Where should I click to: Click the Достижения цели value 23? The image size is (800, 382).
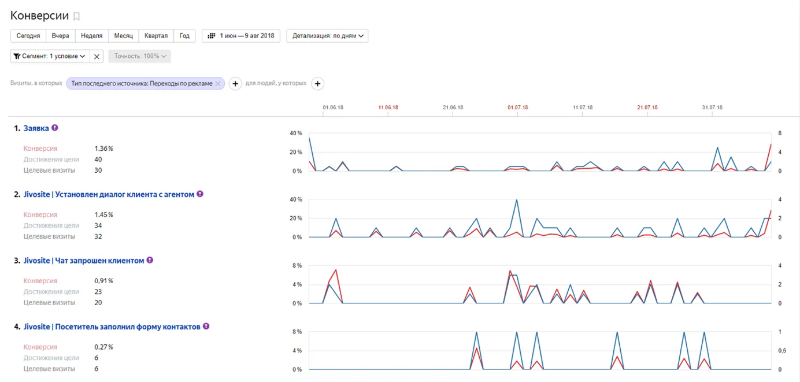[98, 292]
